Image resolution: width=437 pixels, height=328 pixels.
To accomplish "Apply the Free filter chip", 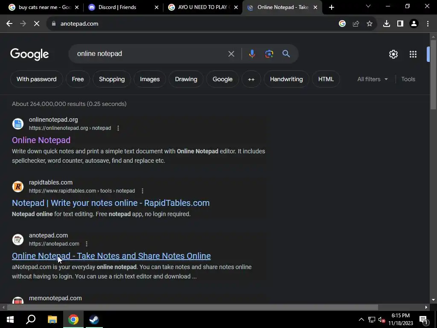I will click(78, 79).
